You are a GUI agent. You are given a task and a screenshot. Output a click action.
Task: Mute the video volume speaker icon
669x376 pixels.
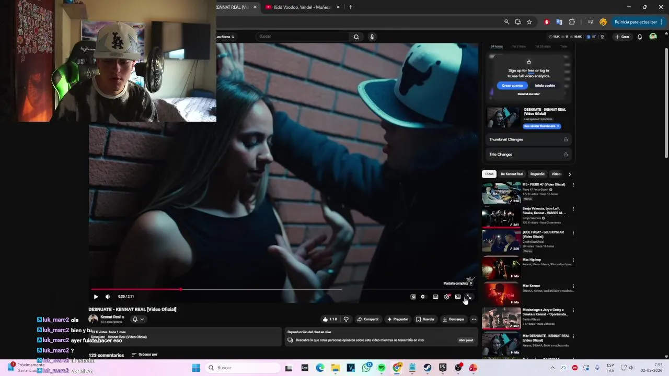click(108, 297)
